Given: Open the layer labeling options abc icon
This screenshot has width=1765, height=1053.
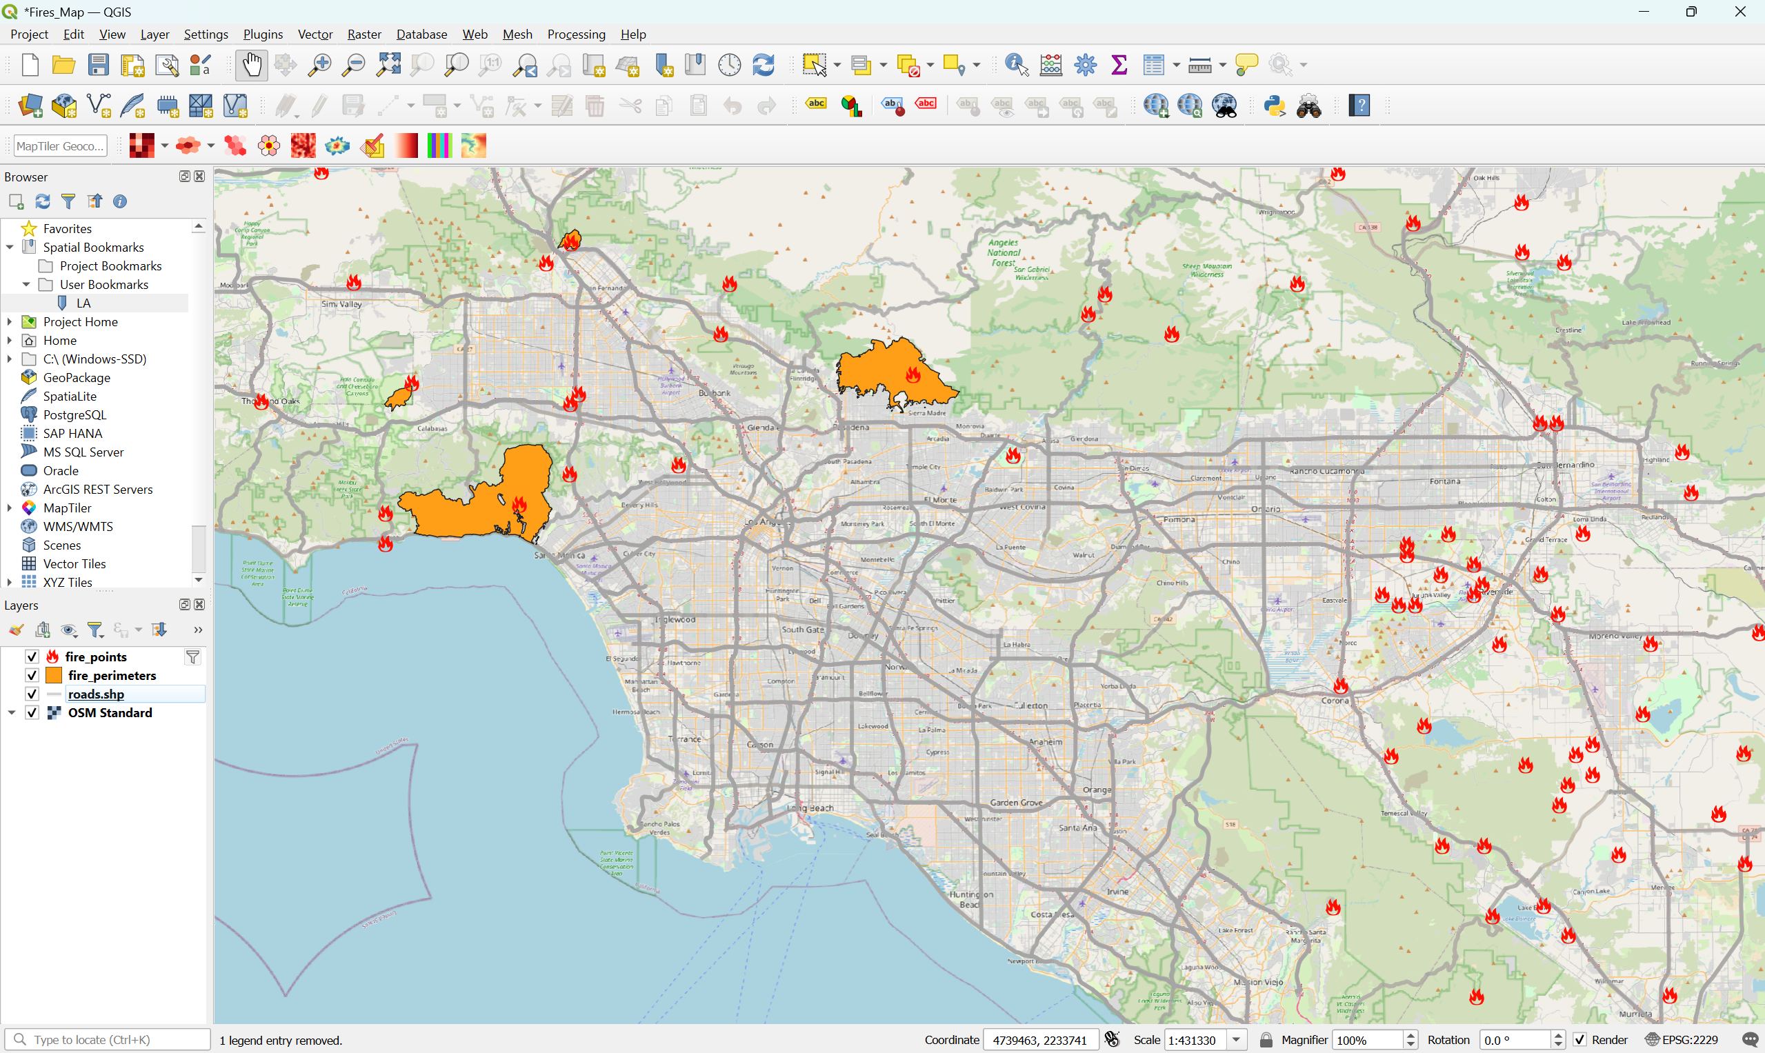Looking at the screenshot, I should click(x=816, y=104).
